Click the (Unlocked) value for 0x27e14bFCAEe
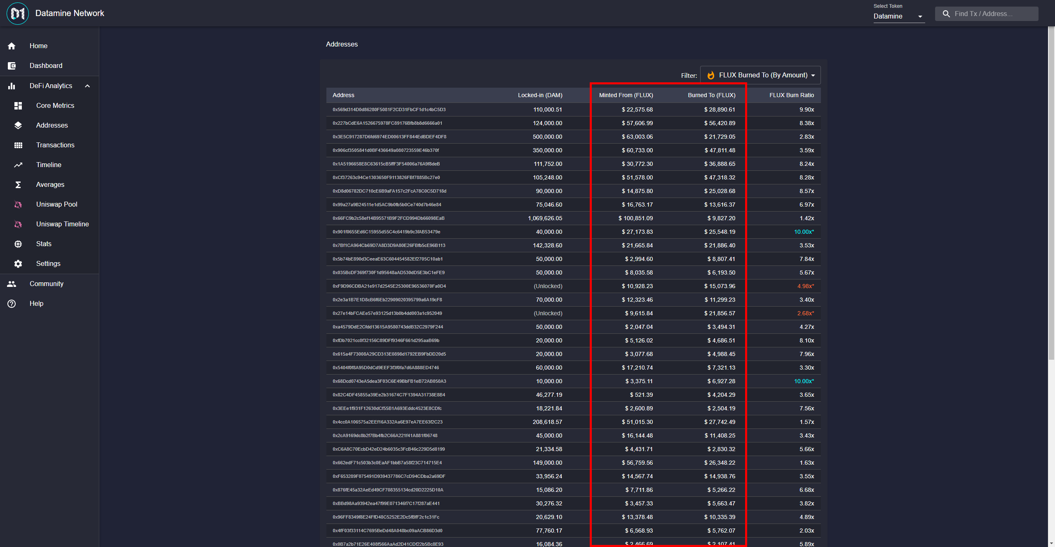Image resolution: width=1055 pixels, height=547 pixels. tap(548, 313)
